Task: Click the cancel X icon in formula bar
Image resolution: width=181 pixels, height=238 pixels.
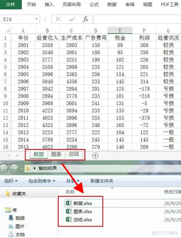Action: coord(58,19)
